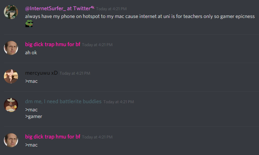The image size is (259, 155).
Task: Open the InternetSurfer_ user avatar
Action: pos(11,12)
